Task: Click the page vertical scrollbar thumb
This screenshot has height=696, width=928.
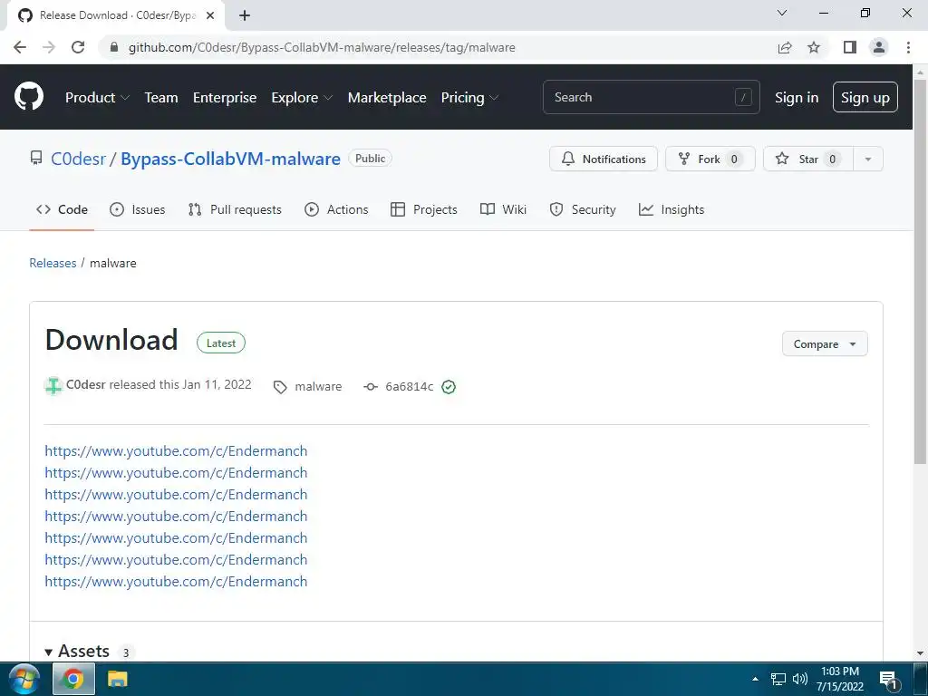Action: (x=921, y=272)
